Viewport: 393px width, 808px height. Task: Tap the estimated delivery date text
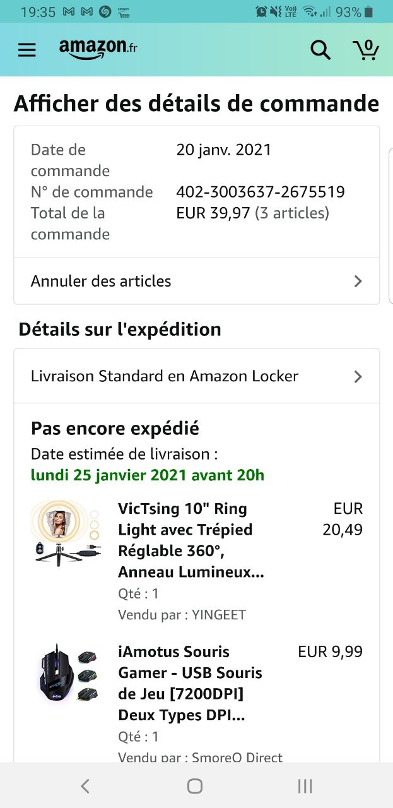coord(148,475)
